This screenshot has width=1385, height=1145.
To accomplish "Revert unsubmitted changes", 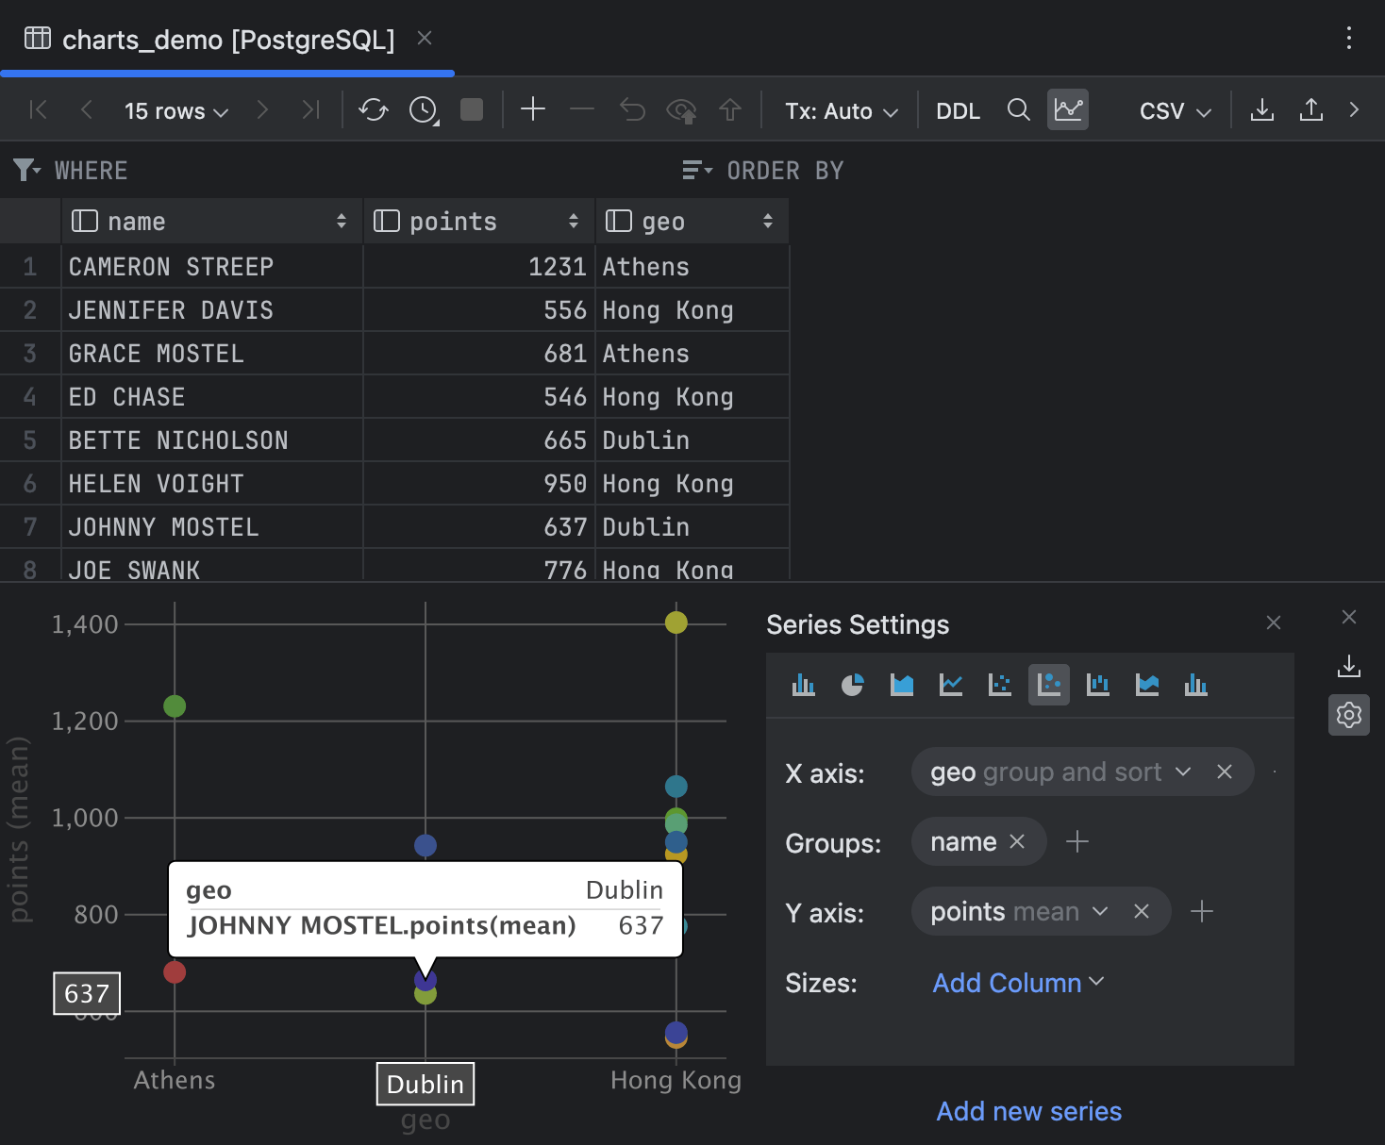I will (x=632, y=109).
